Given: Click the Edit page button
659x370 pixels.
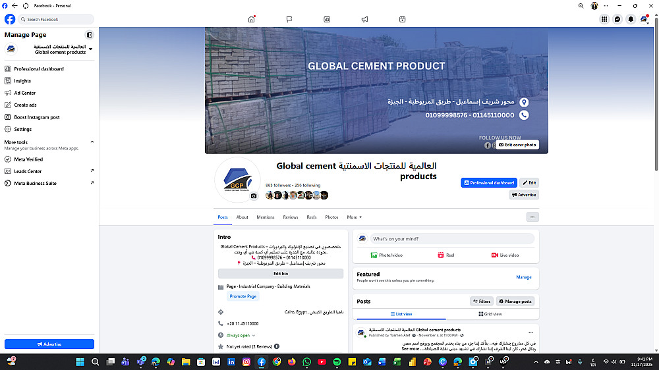Looking at the screenshot, I should 529,182.
